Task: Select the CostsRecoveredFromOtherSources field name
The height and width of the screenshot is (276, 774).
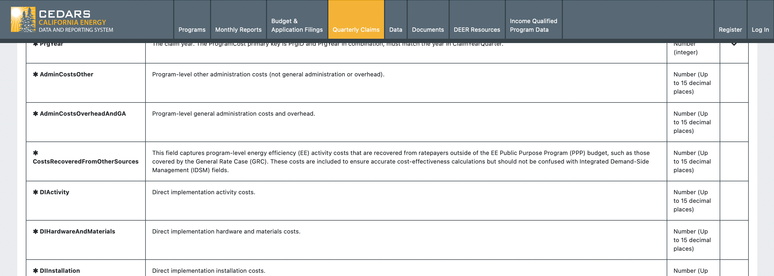Action: click(x=86, y=161)
